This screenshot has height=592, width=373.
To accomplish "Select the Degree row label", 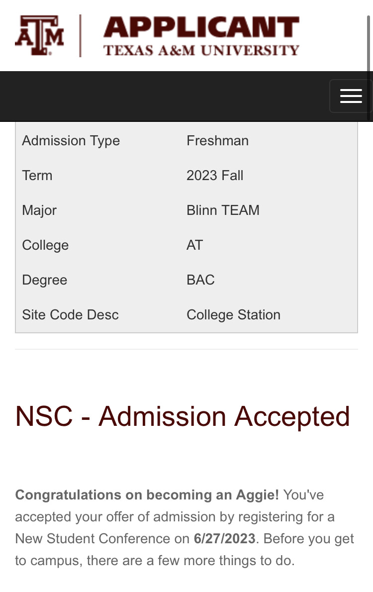I will (x=45, y=280).
